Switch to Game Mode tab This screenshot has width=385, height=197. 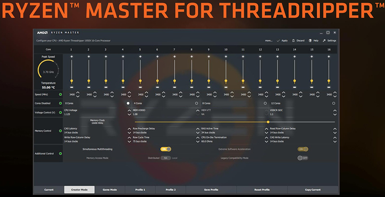(110, 190)
